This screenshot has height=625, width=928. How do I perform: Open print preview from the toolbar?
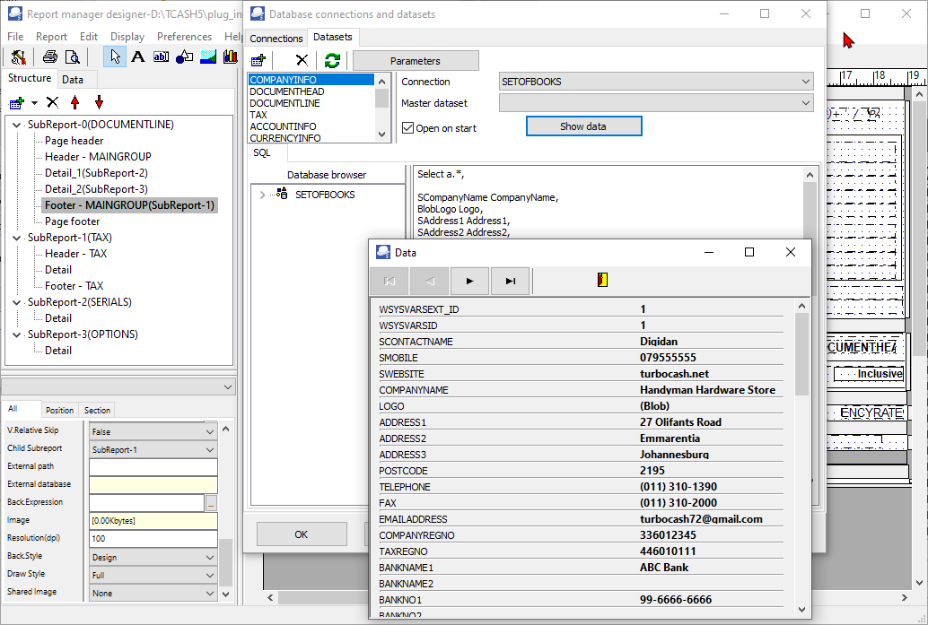[x=73, y=57]
